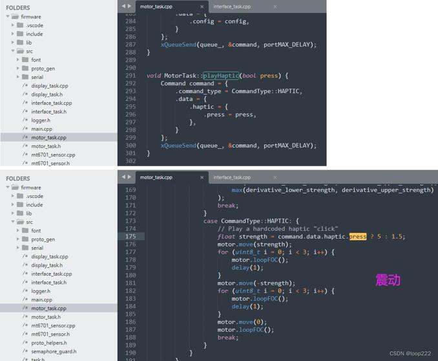Select motor_task.cpp tab in lower editor
Screen dimensions: 438x361
156,177
